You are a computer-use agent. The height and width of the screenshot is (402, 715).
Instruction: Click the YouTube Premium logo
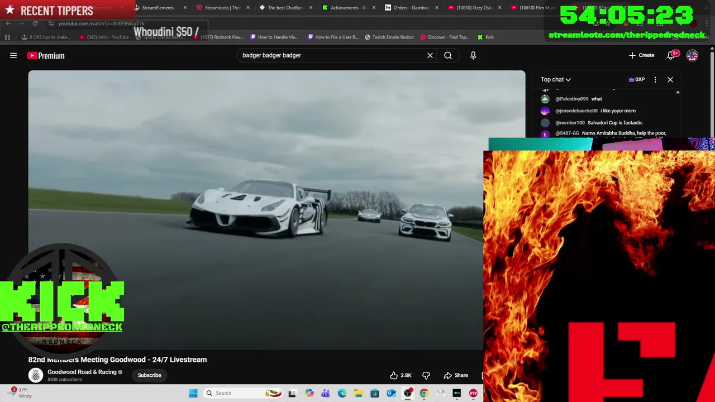click(x=46, y=55)
